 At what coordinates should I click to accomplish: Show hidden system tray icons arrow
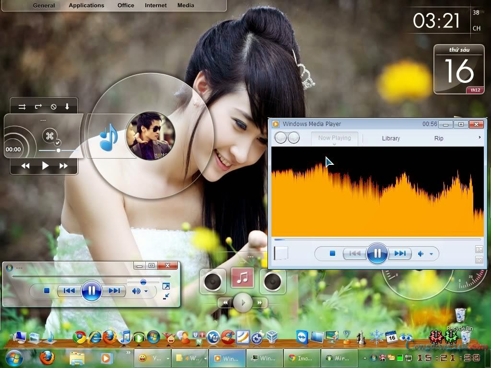click(x=365, y=357)
